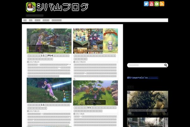Open the article title above date 2017/8/6
The height and width of the screenshot is (127, 190).
point(95,109)
